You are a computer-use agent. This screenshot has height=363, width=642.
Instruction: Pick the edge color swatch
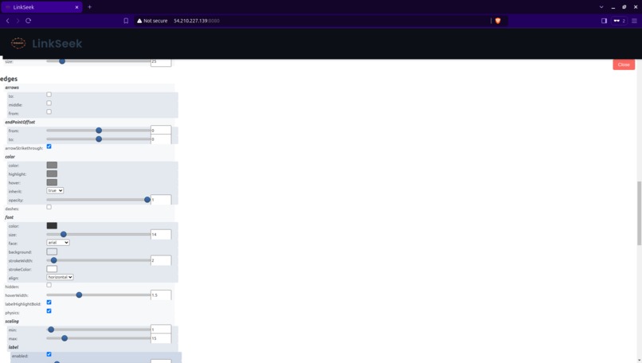52,165
